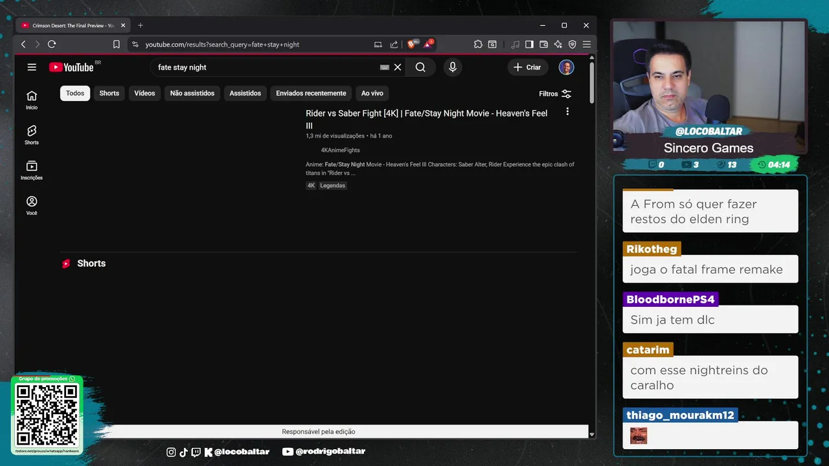Open the three-dot menu of the Rider vs Saber video
Screen dimensions: 829x466
[567, 112]
